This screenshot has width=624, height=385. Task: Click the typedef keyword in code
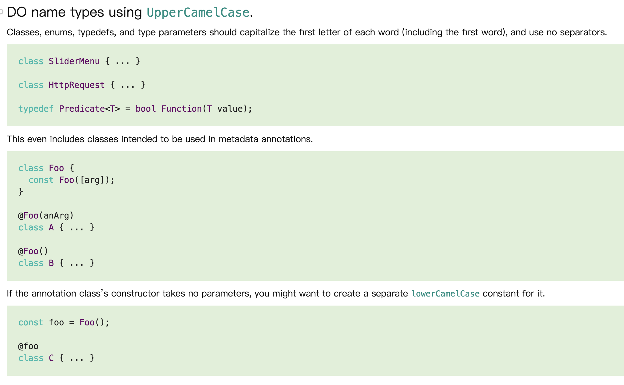[36, 109]
